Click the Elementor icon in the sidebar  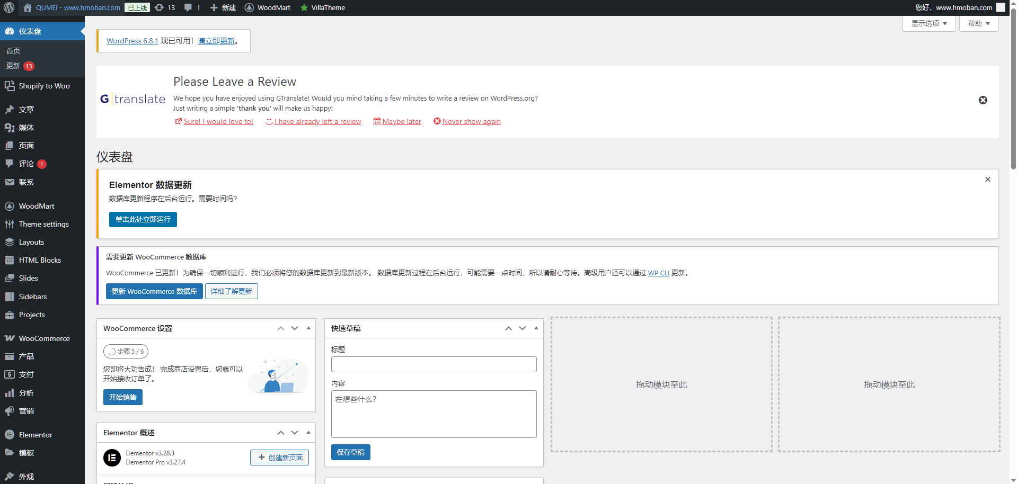point(10,435)
